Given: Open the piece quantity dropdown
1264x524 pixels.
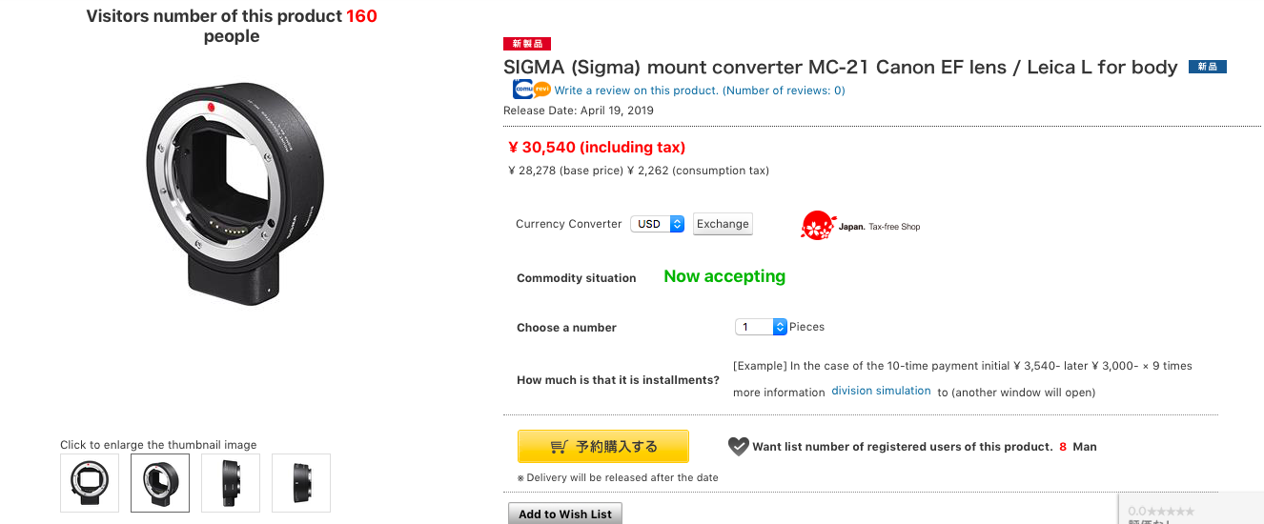Looking at the screenshot, I should [761, 327].
